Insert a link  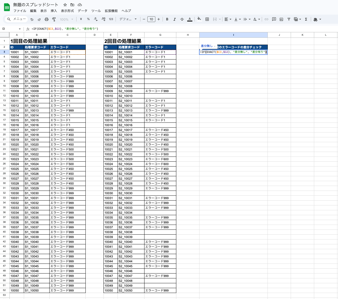point(266,19)
